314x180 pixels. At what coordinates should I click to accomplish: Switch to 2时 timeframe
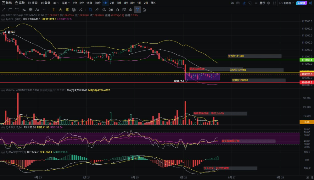[x=112, y=3]
